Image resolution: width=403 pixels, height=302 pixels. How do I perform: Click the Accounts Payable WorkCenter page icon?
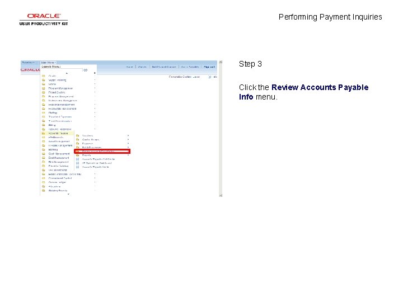click(x=78, y=159)
